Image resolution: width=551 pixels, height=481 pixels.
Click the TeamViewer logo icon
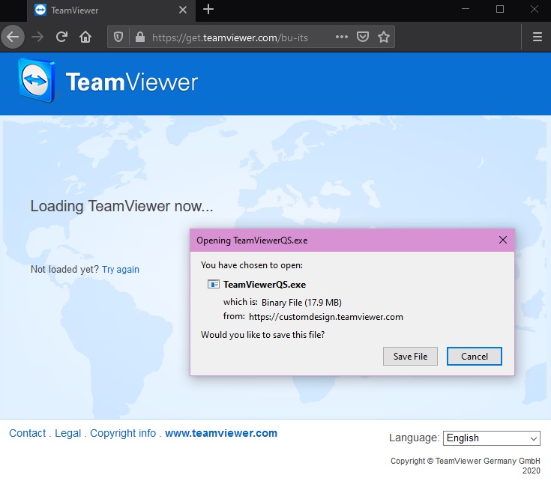37,80
